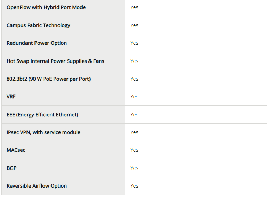This screenshot has width=267, height=198.
Task: Click the OpenFlow with Hybrid Port Mode label
Action: [46, 7]
